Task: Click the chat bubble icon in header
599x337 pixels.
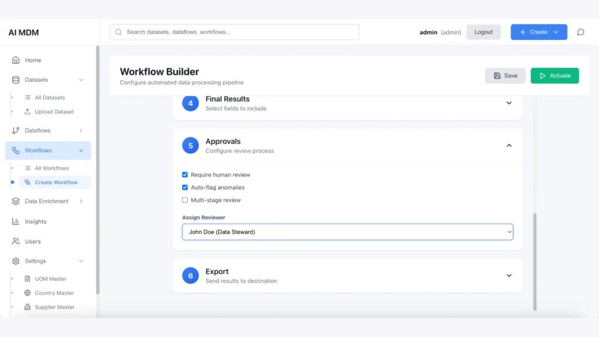Action: (580, 32)
